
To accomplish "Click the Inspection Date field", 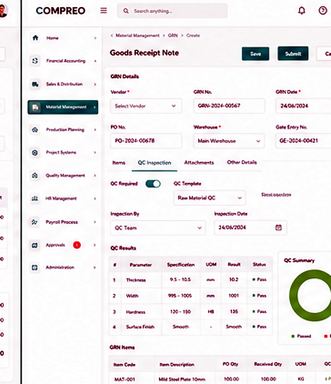I will (x=250, y=227).
